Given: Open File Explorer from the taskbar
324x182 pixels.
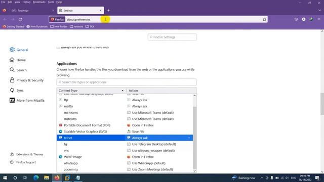Looking at the screenshot, I should 47,177.
